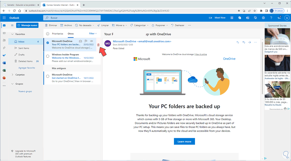Screen dimensions: 291x161
Task: Pin the Microsoft OneDrive message
Action: pyautogui.click(x=91, y=41)
